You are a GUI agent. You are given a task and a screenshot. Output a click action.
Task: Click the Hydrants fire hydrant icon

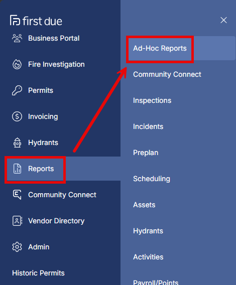coord(17,143)
